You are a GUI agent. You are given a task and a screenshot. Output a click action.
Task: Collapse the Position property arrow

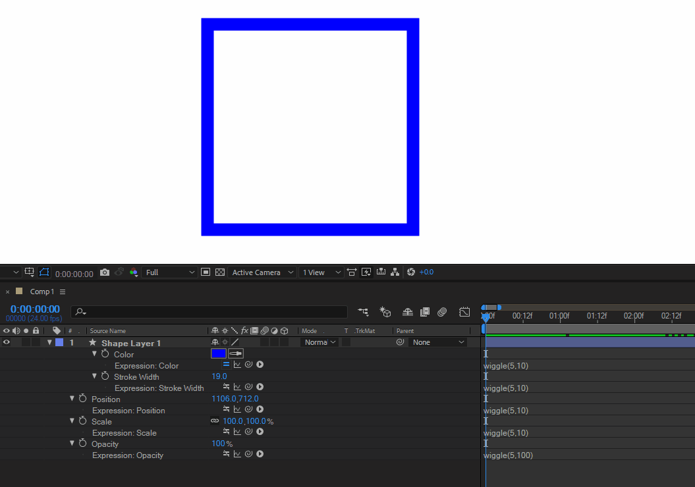[x=72, y=398]
